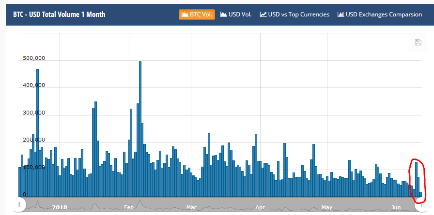The height and width of the screenshot is (215, 434).
Task: Click the Jun label on navigator timeline
Action: point(396,207)
